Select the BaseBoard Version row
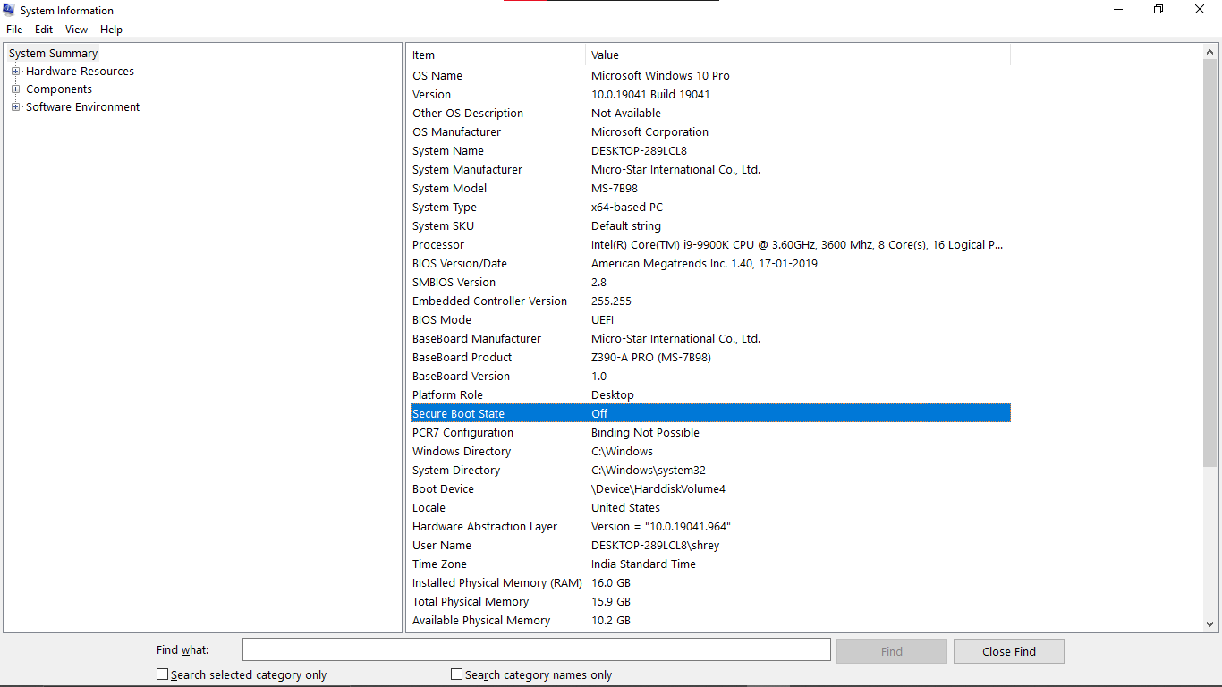 pos(710,377)
